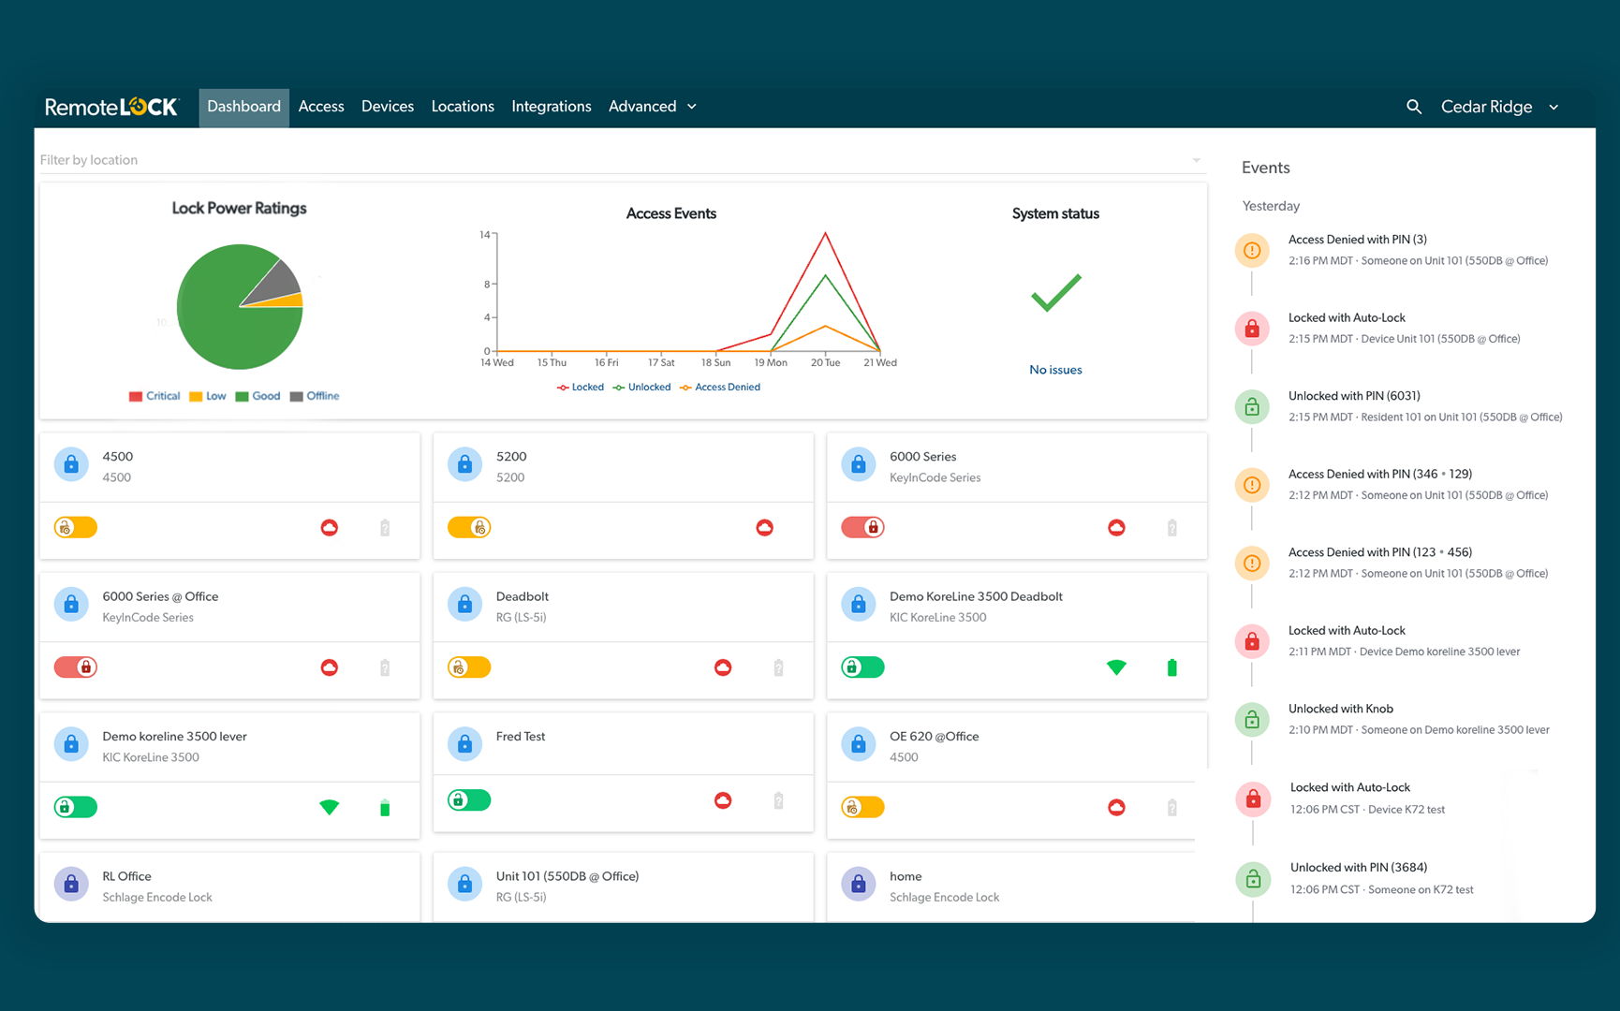This screenshot has height=1011, width=1620.
Task: Click offline cloud icon on OE 620 @Office card
Action: pyautogui.click(x=1116, y=807)
